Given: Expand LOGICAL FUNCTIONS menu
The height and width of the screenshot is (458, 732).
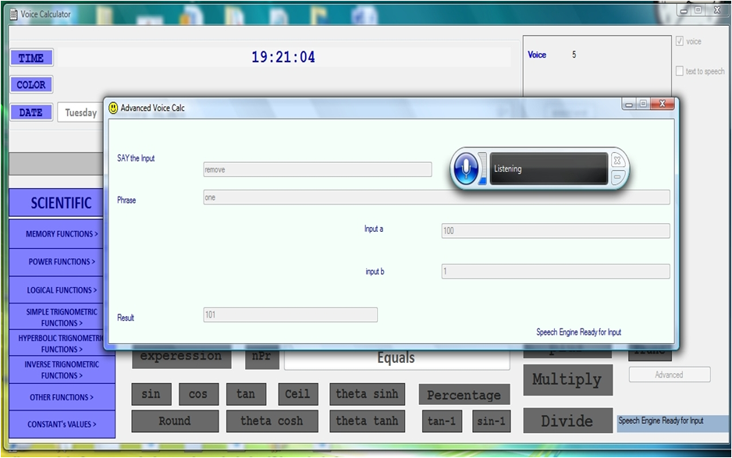Looking at the screenshot, I should tap(62, 290).
